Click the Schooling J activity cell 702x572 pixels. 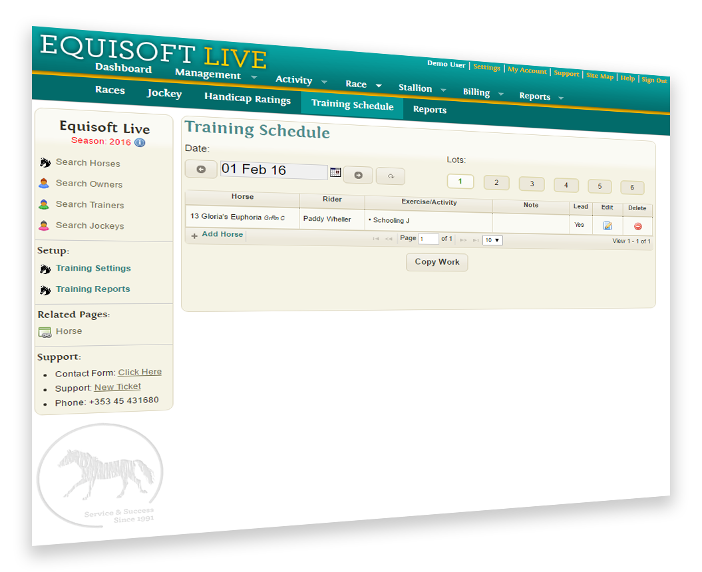tap(429, 221)
